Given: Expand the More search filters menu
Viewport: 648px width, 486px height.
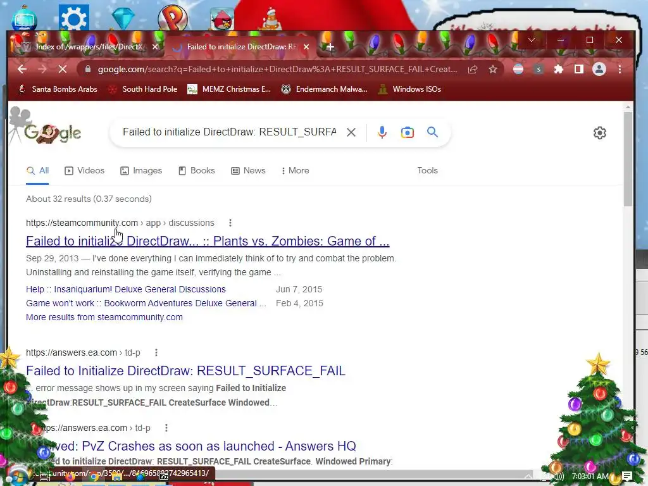Looking at the screenshot, I should click(x=295, y=171).
